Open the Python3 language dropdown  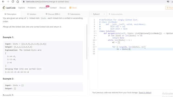point(98,14)
